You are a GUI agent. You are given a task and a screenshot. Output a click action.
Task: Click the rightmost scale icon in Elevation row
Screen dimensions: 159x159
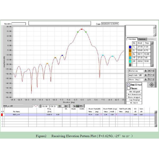click(x=152, y=71)
